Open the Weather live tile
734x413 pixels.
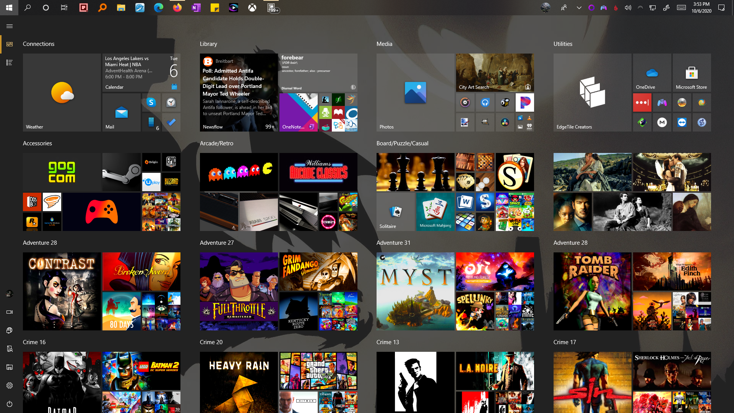(x=62, y=93)
